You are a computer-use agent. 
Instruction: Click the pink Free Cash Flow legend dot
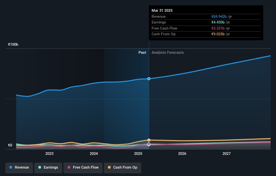[69, 167]
